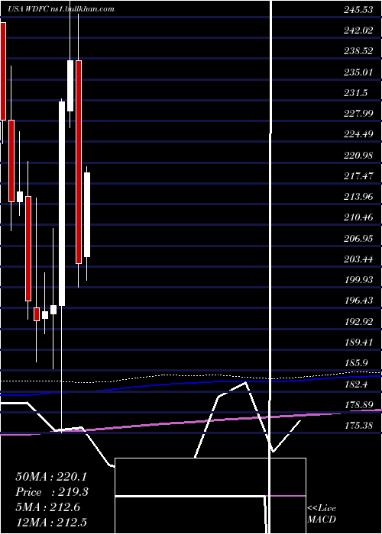Click the 178.89 price axis label
Viewport: 382px width, 534px height.
point(358,405)
